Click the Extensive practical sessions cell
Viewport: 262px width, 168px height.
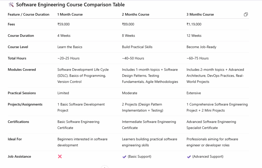pyautogui.click(x=194, y=93)
